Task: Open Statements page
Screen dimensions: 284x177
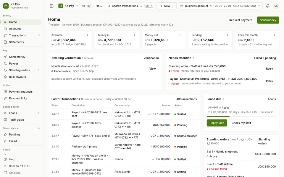Action: click(22, 42)
